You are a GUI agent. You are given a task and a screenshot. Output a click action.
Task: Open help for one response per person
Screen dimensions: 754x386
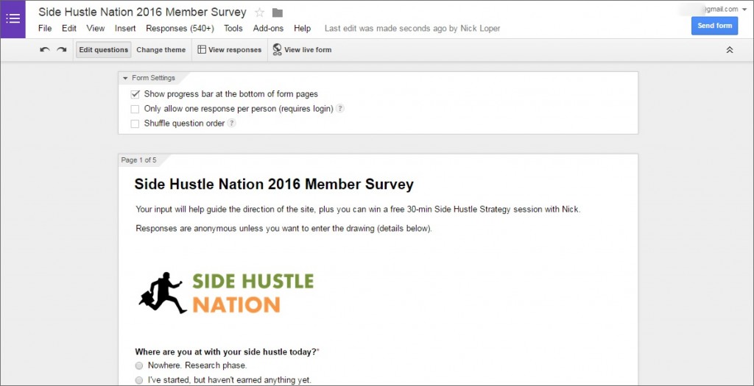pos(340,109)
